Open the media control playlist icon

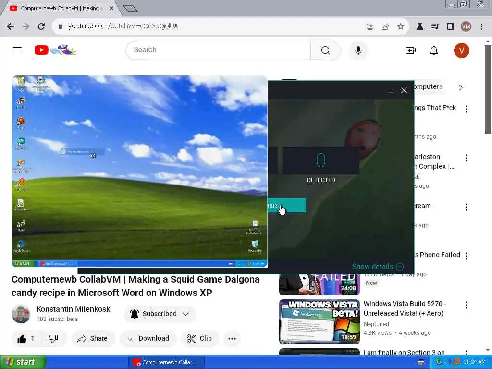pos(435,27)
